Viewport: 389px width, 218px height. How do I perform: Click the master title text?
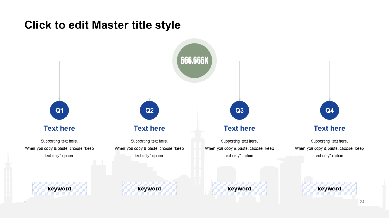(102, 25)
